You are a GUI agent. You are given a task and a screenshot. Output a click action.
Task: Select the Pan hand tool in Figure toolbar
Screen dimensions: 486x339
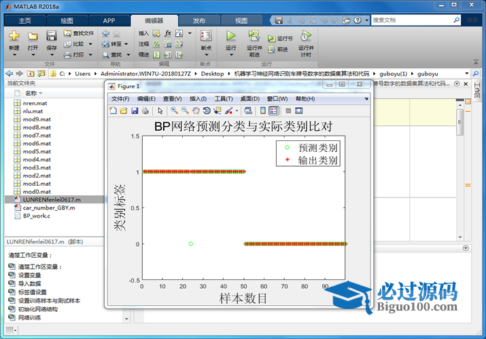tap(196, 111)
